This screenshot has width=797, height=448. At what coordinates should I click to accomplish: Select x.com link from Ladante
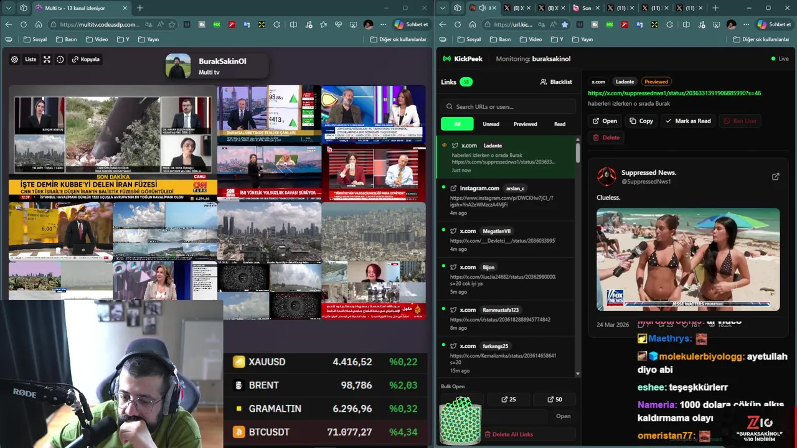(506, 157)
